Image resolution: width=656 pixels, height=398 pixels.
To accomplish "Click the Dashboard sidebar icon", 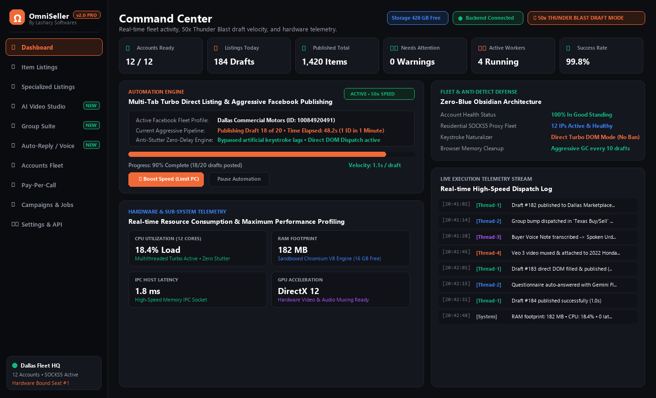I will pos(14,47).
